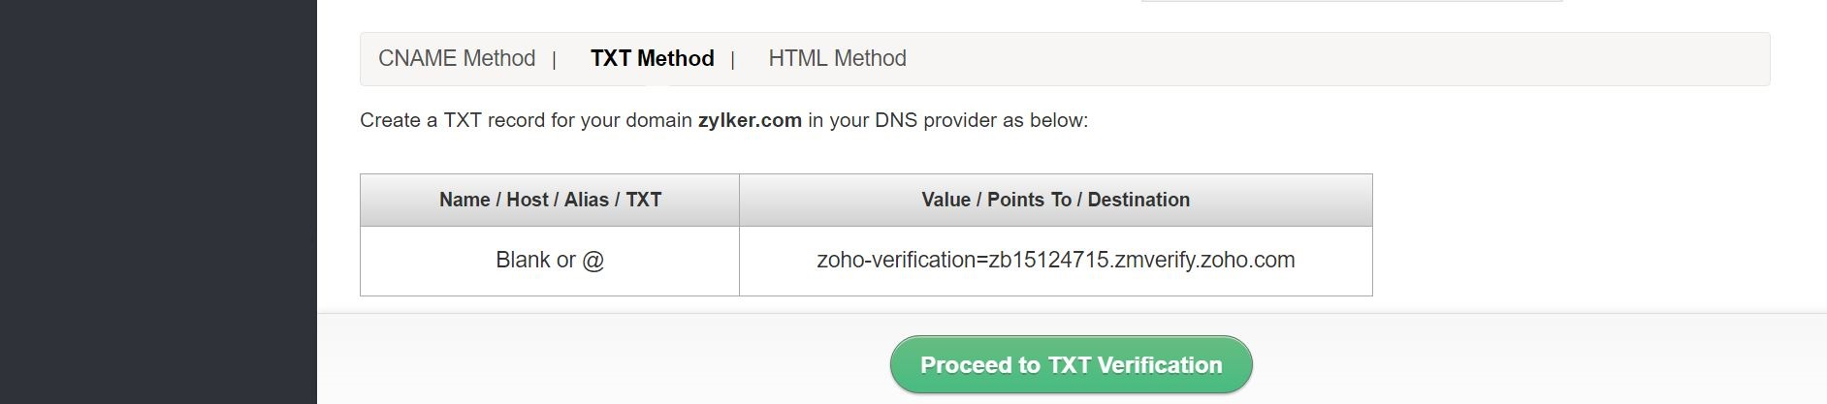Click the Value / Points To / Destination header
This screenshot has width=1827, height=404.
1055,201
